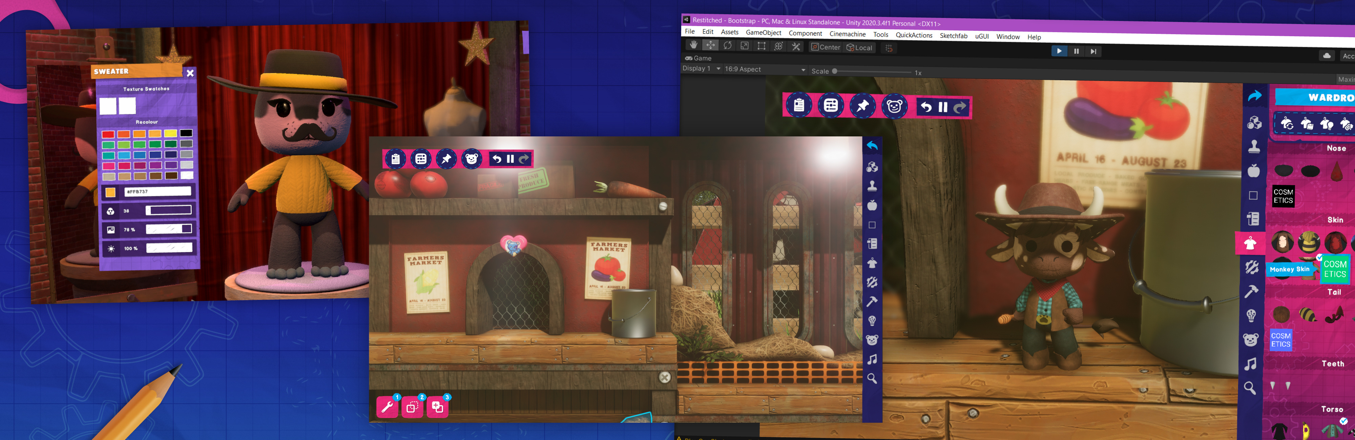1355x440 pixels.
Task: Open the blocks category in Unity game sidebar
Action: click(1254, 123)
